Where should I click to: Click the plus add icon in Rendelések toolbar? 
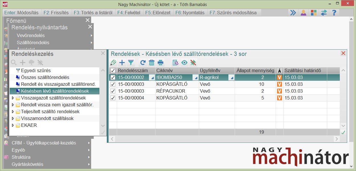(x=122, y=62)
